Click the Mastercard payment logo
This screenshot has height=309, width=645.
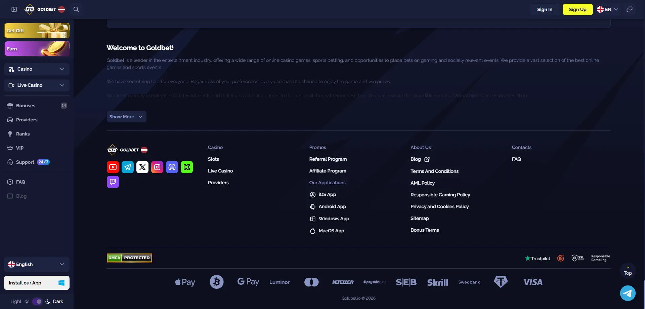click(311, 282)
